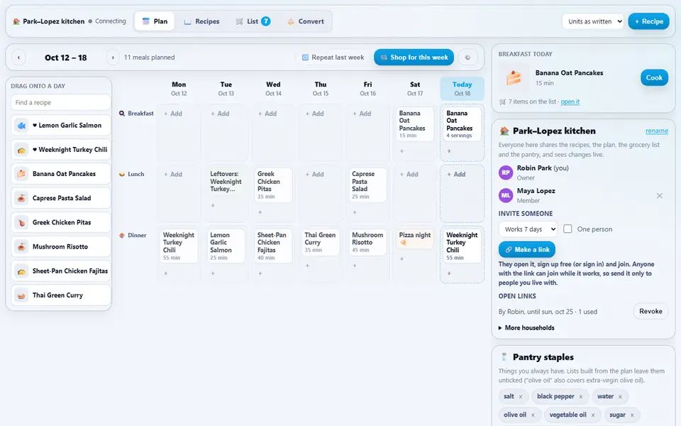Screen dimensions: 681x426
Task: Open the Units as written dropdown
Action: [x=593, y=21]
